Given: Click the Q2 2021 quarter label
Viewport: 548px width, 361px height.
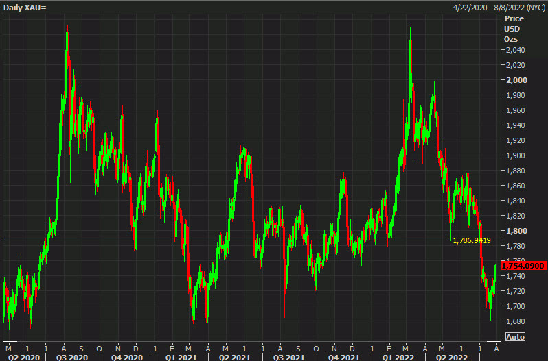Looking at the screenshot, I should (x=234, y=357).
